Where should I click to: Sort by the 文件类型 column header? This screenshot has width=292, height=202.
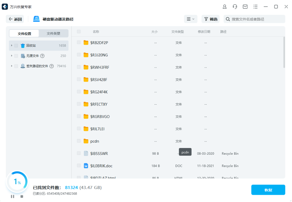point(177,32)
